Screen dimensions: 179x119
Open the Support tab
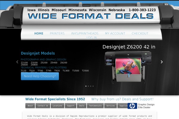(70, 106)
